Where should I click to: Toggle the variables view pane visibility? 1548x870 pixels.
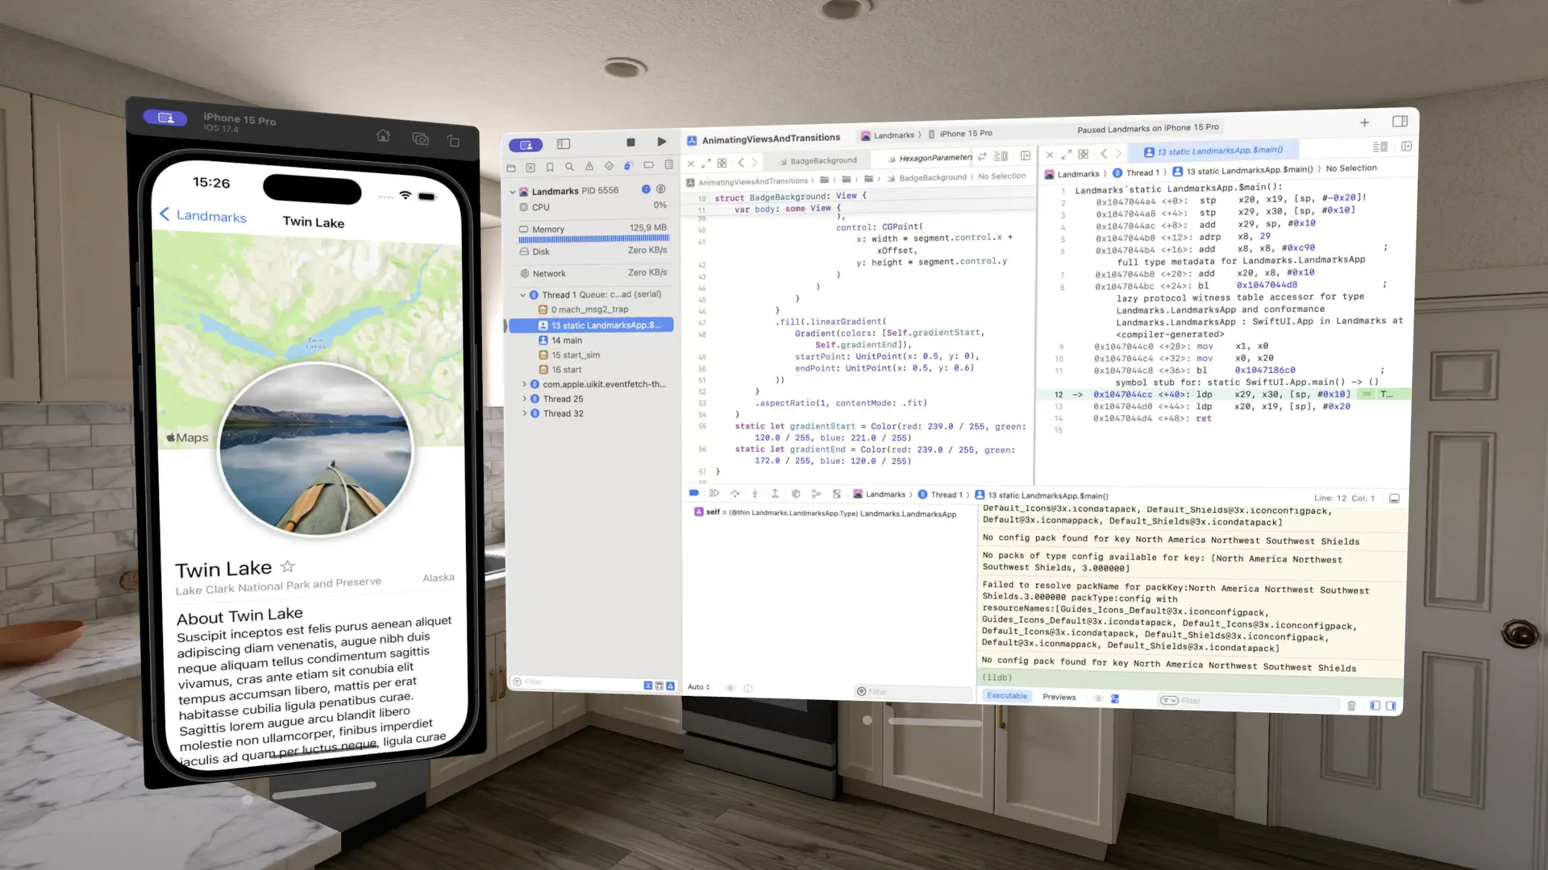click(x=1375, y=705)
